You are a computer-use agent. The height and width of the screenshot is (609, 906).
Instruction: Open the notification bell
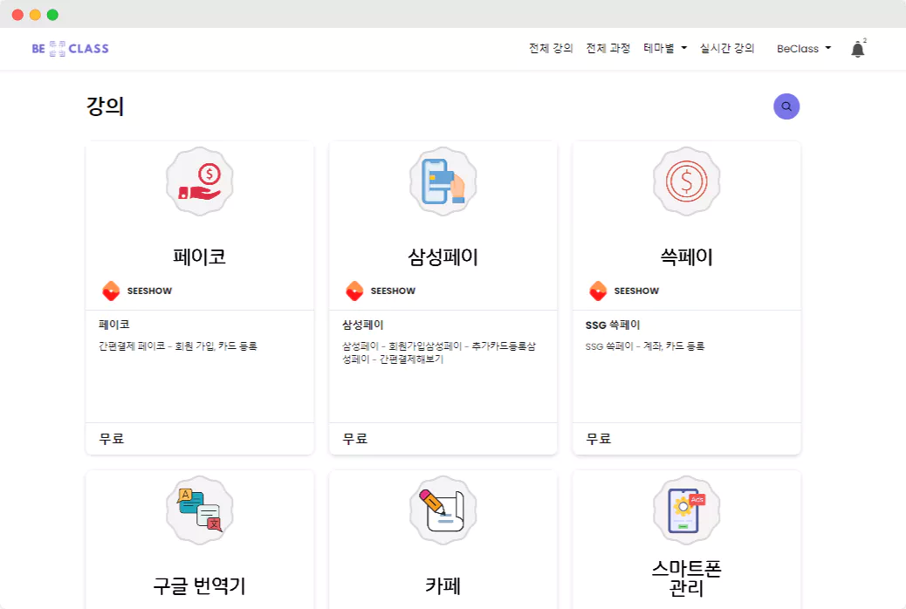pos(857,50)
